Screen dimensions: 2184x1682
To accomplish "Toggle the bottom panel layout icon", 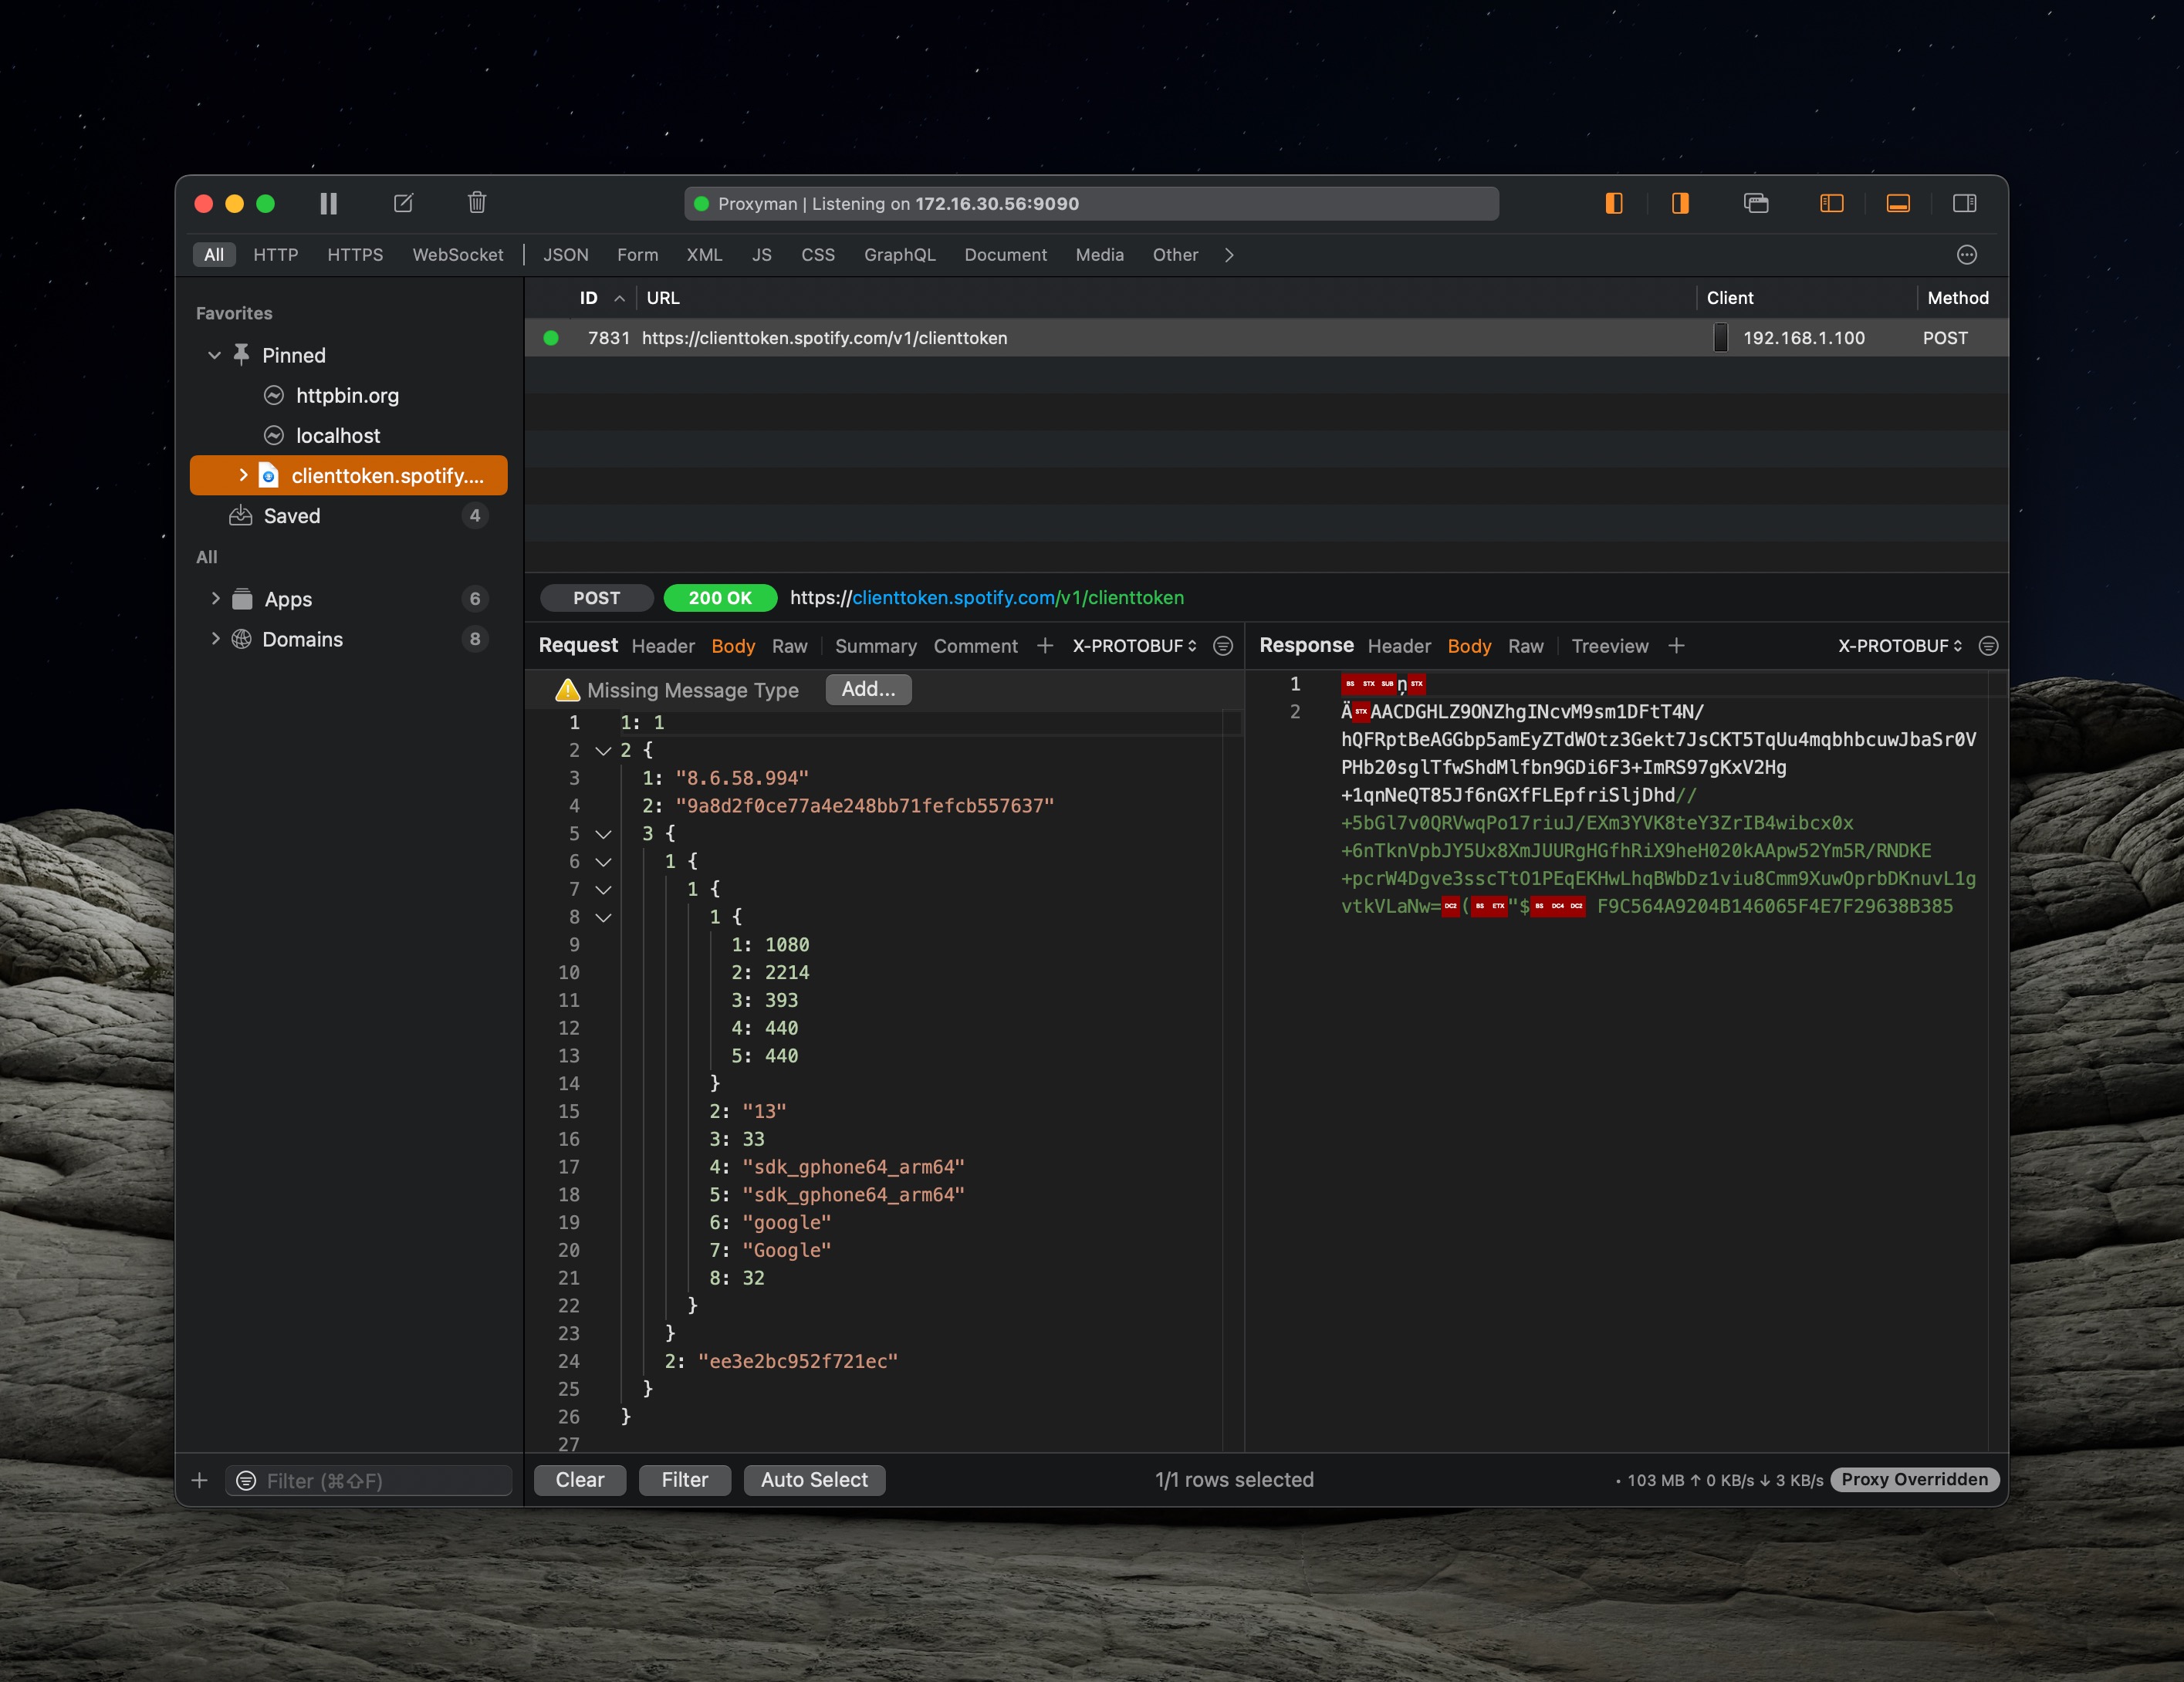I will point(1898,203).
